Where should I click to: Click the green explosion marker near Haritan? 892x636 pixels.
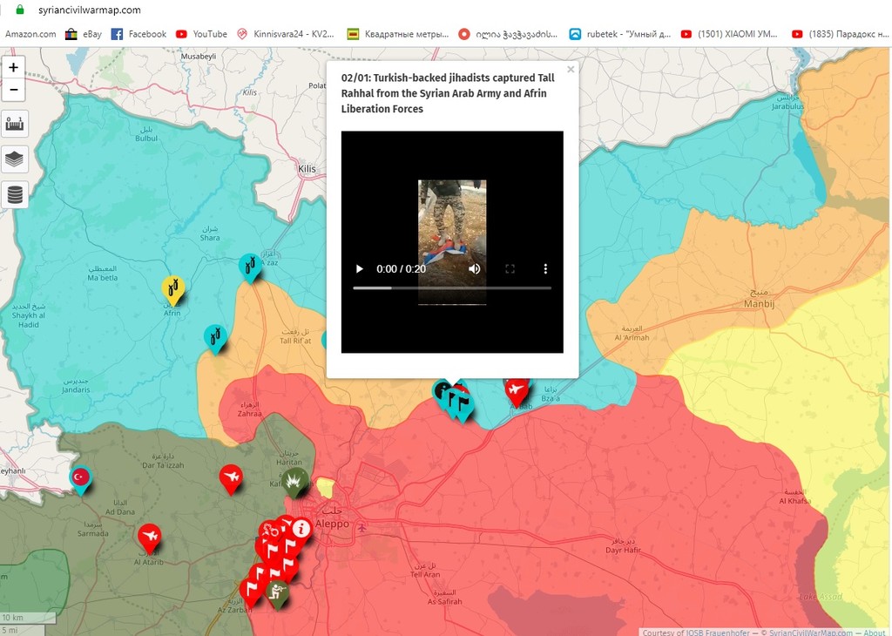pos(295,481)
